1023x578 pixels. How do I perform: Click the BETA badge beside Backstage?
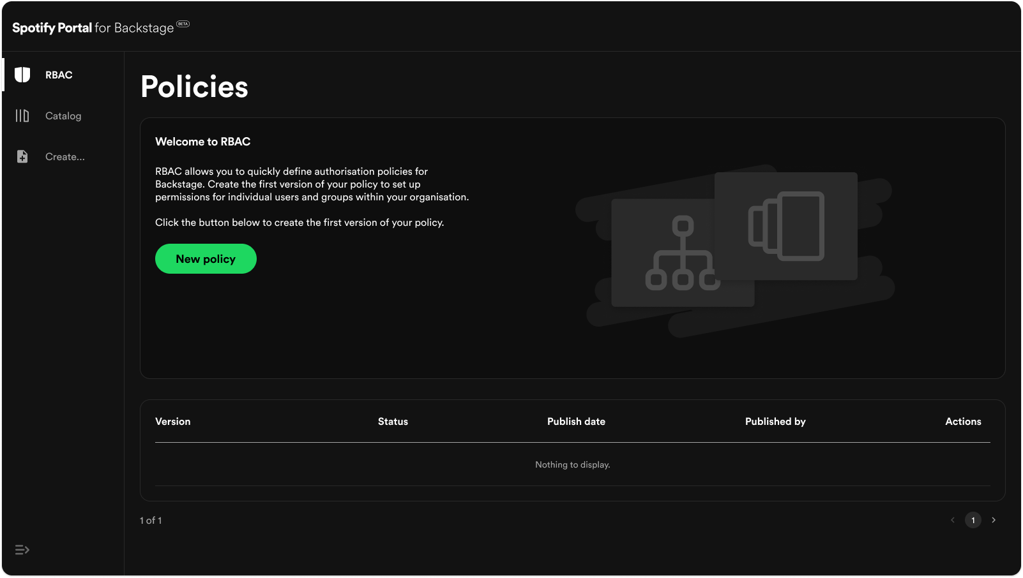tap(183, 24)
